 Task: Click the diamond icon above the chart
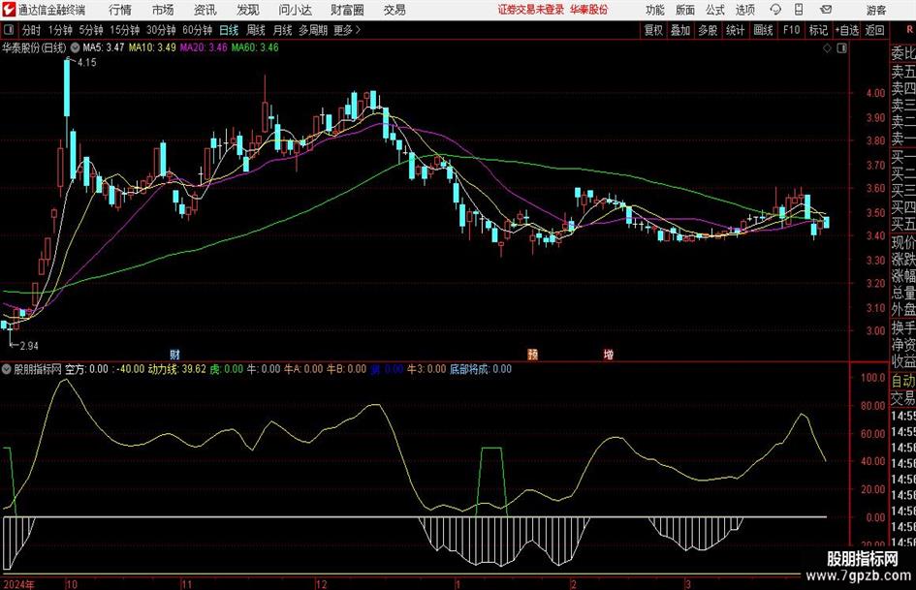[x=827, y=48]
